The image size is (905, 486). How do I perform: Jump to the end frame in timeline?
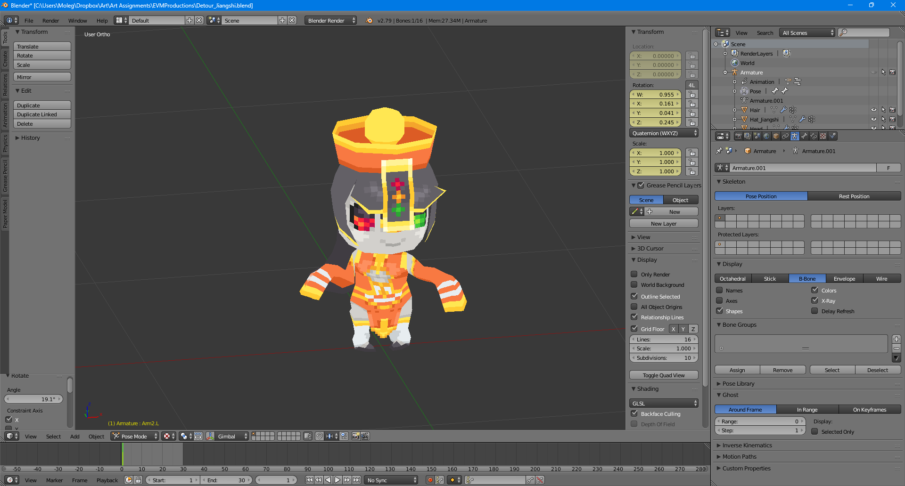[357, 480]
